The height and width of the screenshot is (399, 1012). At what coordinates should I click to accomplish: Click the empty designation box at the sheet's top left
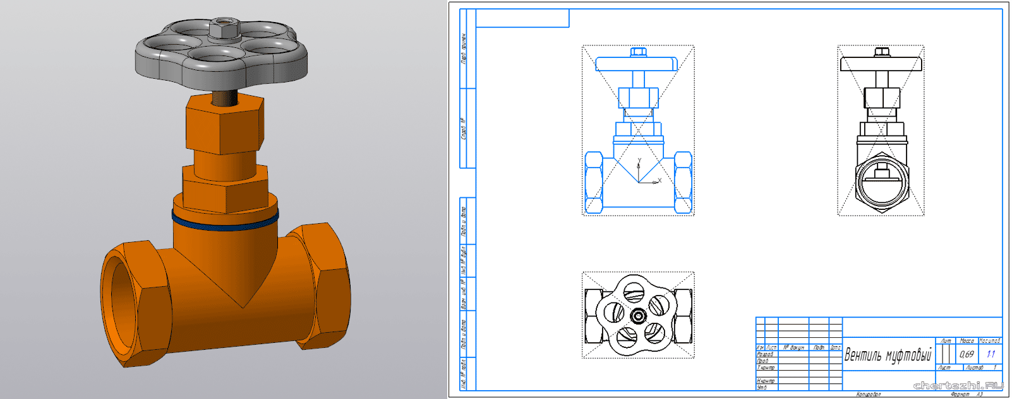coord(522,18)
